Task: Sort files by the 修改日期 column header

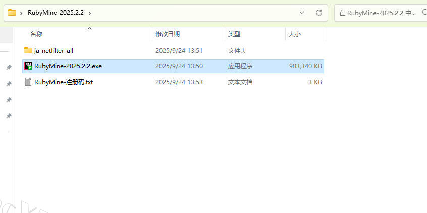Action: 167,34
